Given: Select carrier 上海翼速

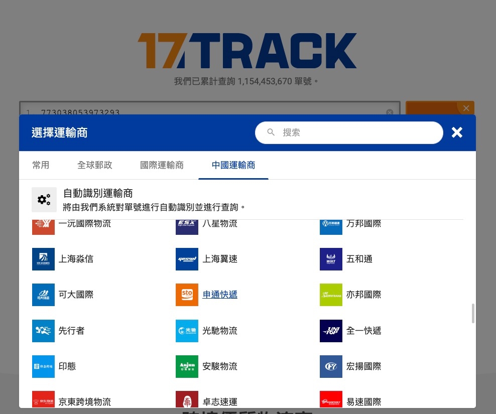Looking at the screenshot, I should click(220, 259).
